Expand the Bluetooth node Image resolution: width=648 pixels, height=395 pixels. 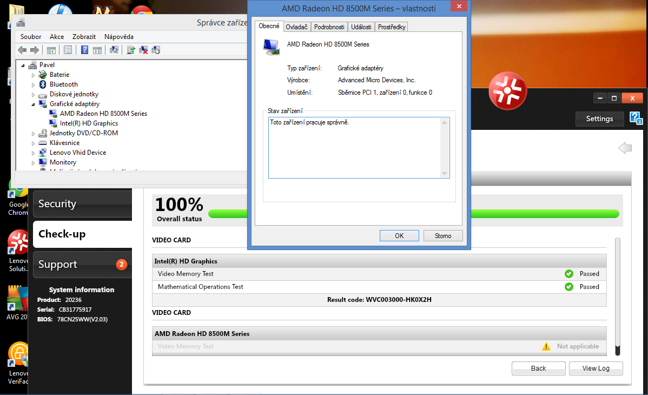tap(34, 85)
